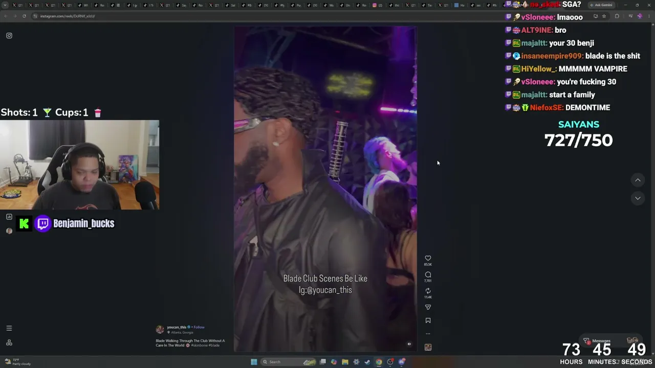Open the reel's comments via speech bubble icon
This screenshot has width=655, height=368.
tap(428, 274)
